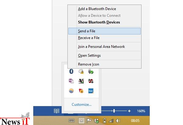Click the speaker volume icon
Viewport: 183px width, 125px height.
pos(118,121)
